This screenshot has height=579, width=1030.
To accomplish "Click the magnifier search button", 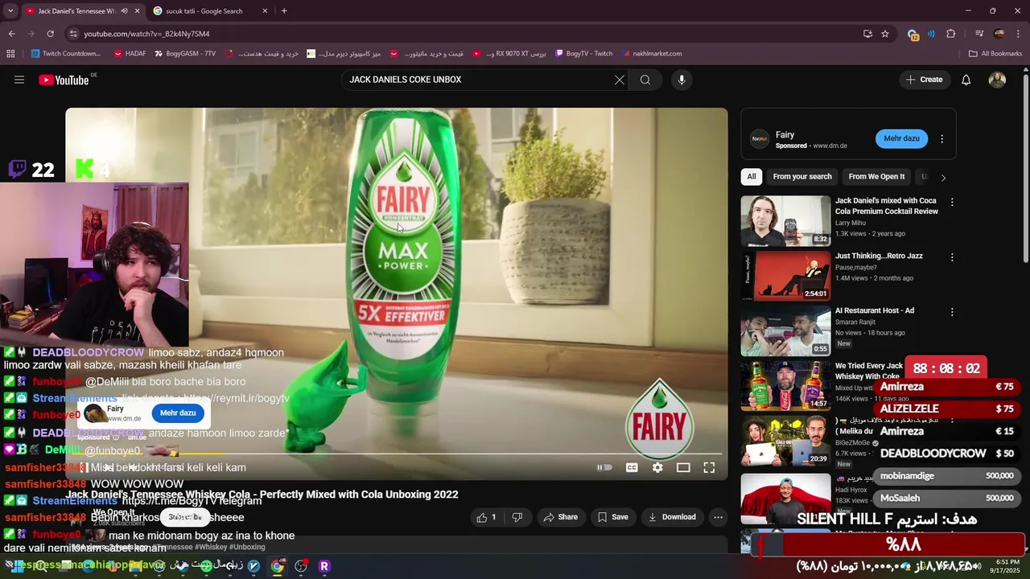I will point(645,80).
